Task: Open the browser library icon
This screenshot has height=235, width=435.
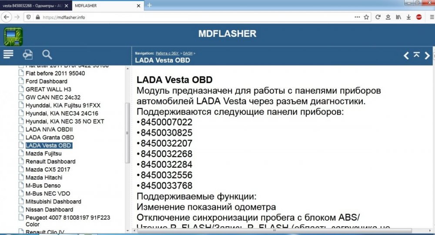Action: 398,17
